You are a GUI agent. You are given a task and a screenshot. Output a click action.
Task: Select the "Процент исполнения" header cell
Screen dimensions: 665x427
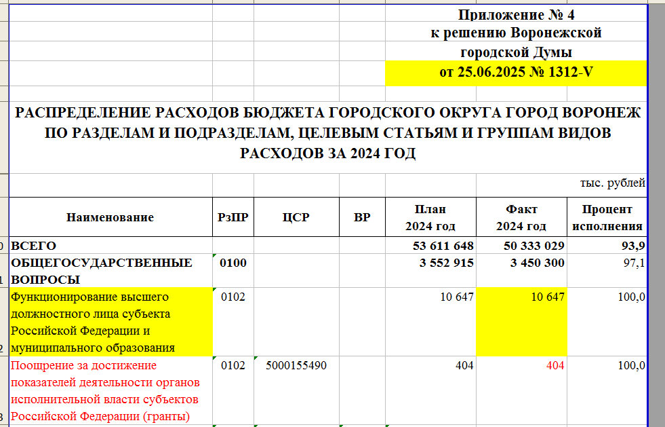click(607, 217)
